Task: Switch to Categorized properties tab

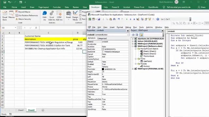Action: click(x=102, y=38)
